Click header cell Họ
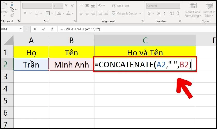 coord(31,52)
